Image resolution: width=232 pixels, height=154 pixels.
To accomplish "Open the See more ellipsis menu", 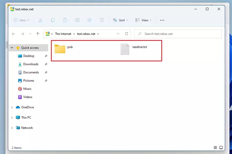I will pyautogui.click(x=162, y=20).
